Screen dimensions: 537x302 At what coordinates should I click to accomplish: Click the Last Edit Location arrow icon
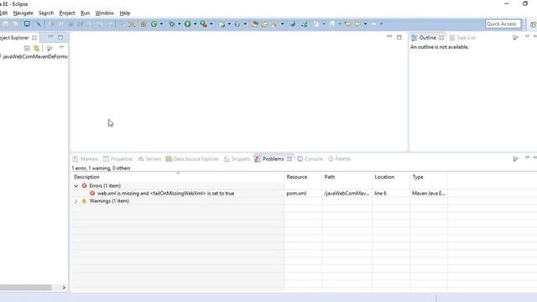347,24
